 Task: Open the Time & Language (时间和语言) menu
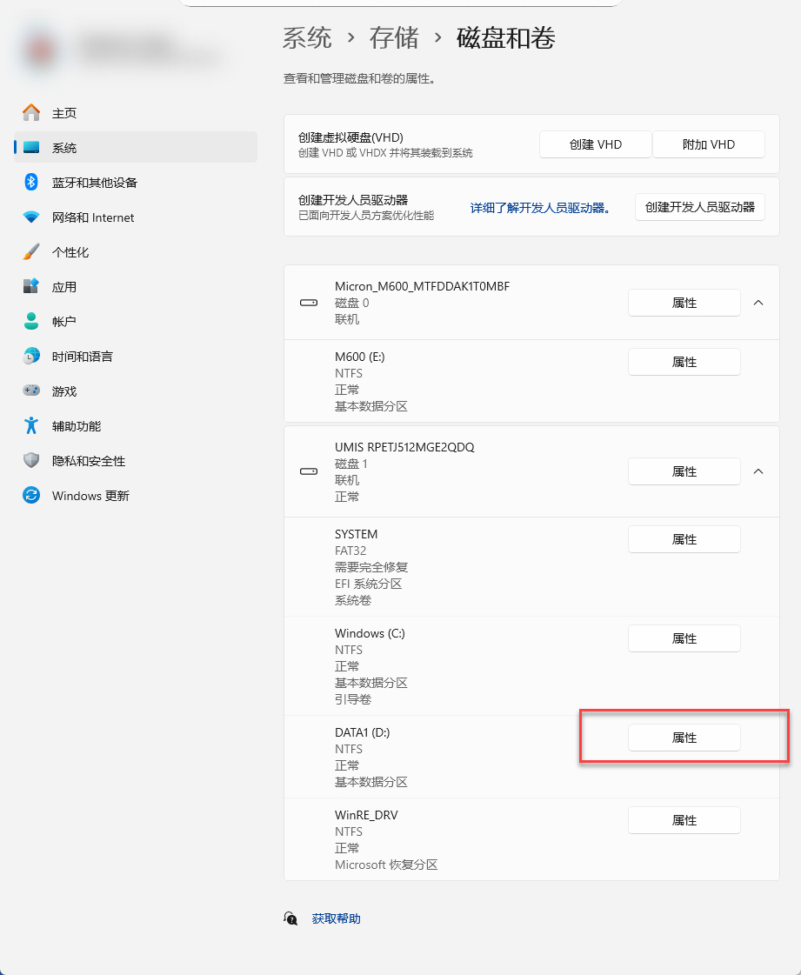tap(82, 357)
